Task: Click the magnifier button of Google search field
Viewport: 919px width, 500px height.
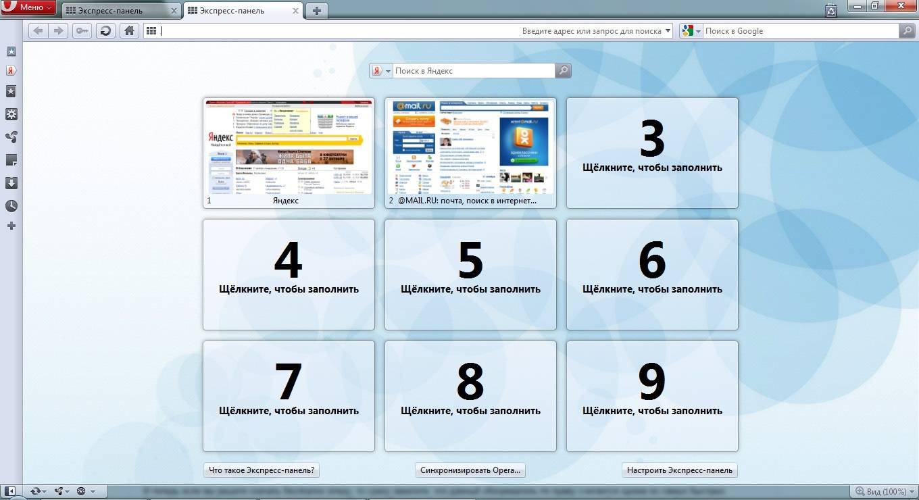Action: point(906,31)
